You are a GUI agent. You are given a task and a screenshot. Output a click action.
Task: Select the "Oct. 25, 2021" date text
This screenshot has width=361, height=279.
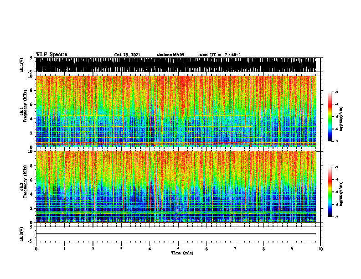click(127, 55)
